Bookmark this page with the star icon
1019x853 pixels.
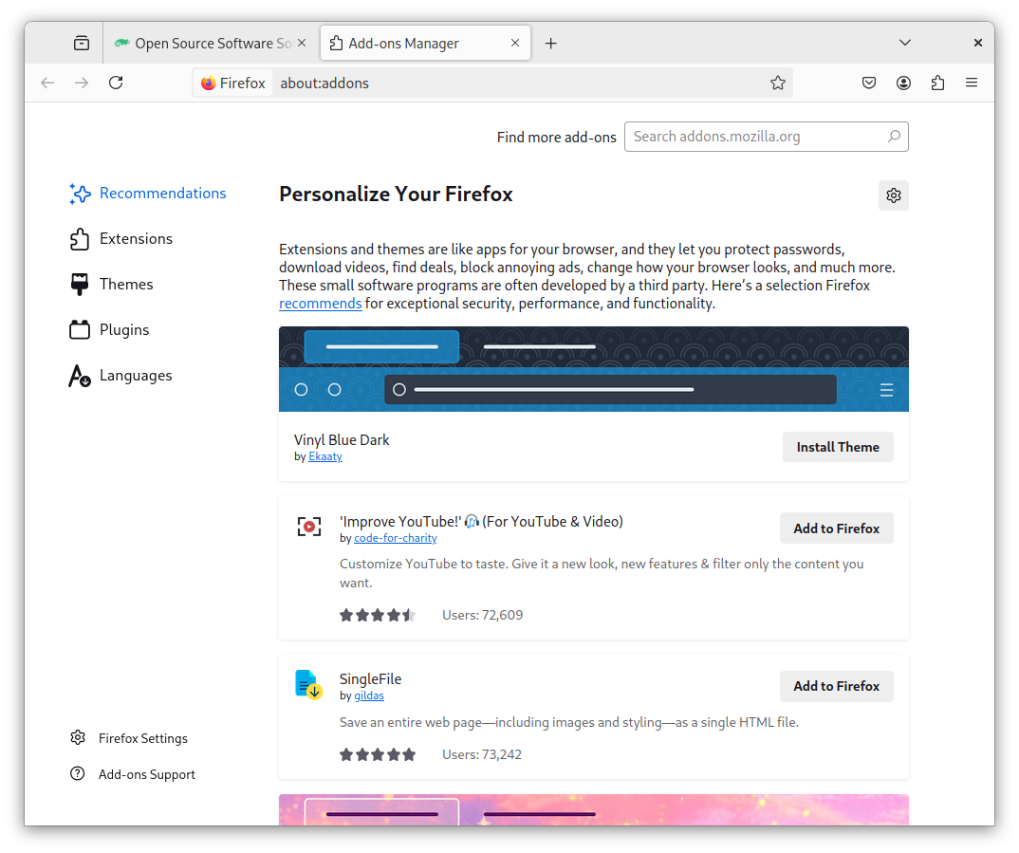click(778, 83)
